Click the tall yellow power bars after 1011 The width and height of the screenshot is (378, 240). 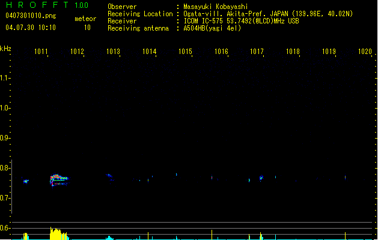tap(59, 233)
